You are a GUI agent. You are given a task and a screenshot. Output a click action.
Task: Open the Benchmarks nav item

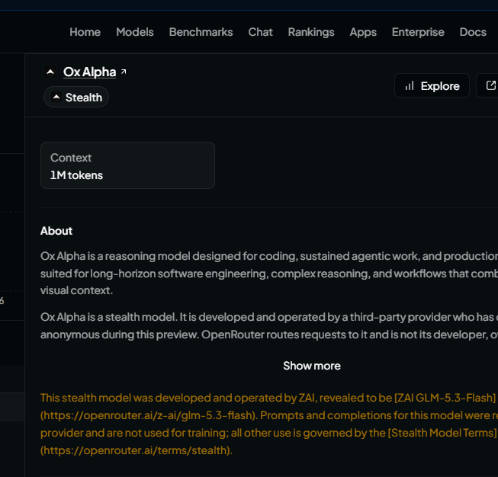pos(201,32)
